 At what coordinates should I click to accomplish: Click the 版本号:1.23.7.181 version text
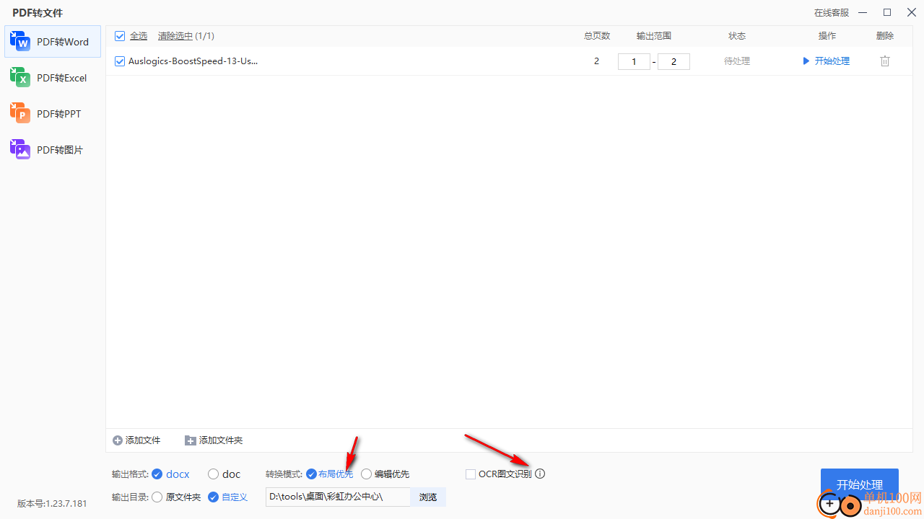52,504
